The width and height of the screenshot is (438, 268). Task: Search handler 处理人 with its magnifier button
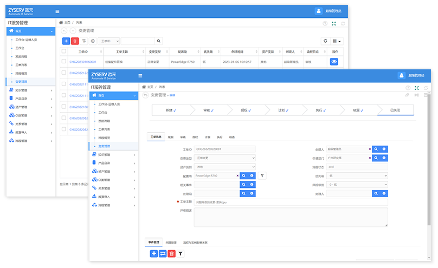(x=376, y=193)
